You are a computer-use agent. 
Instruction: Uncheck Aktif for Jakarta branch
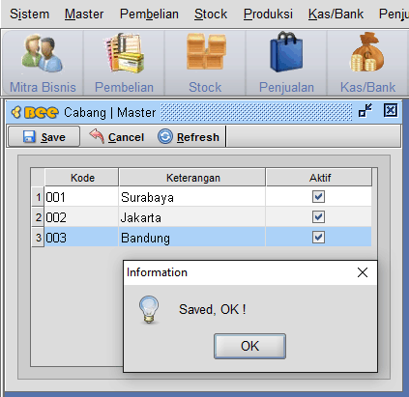click(x=318, y=217)
